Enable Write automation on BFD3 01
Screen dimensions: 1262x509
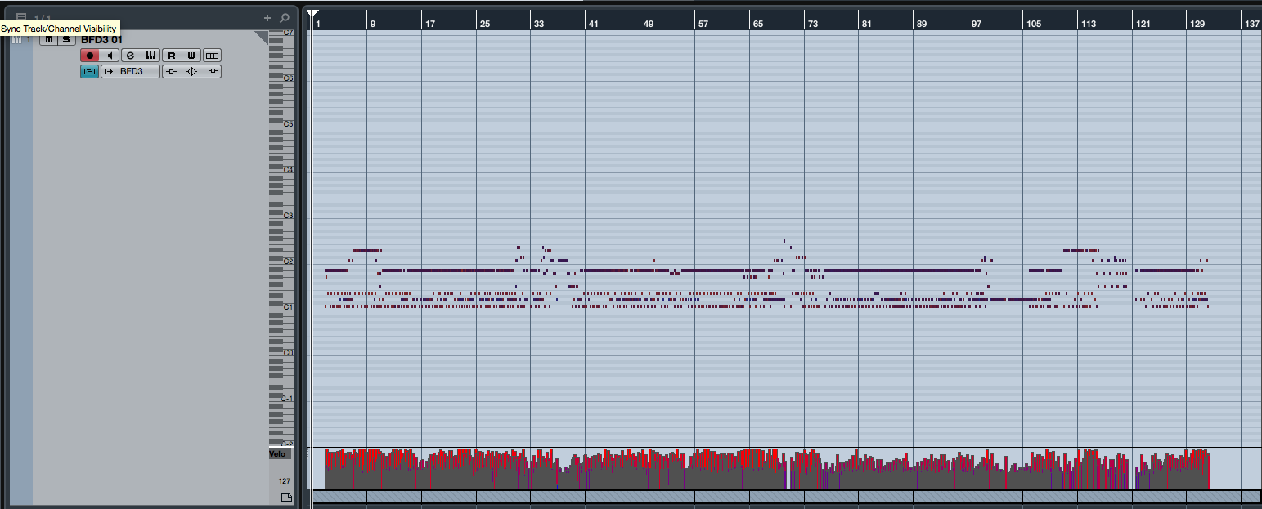(191, 56)
